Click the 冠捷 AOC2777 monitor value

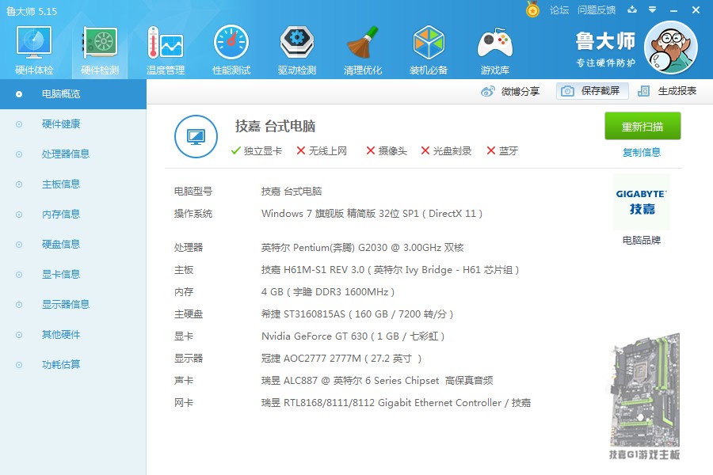click(x=341, y=359)
